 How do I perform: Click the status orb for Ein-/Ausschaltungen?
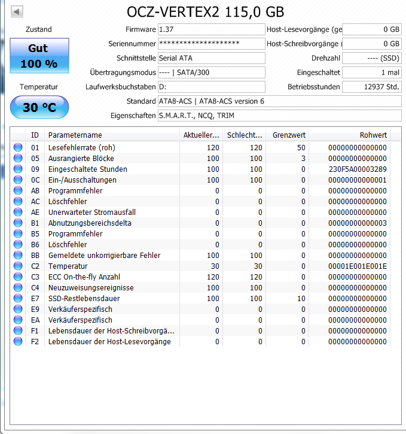point(18,180)
